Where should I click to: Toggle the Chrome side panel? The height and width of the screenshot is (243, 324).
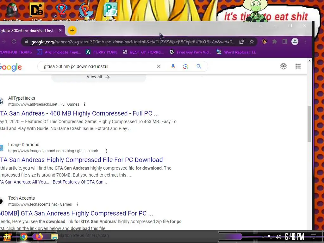point(284,41)
